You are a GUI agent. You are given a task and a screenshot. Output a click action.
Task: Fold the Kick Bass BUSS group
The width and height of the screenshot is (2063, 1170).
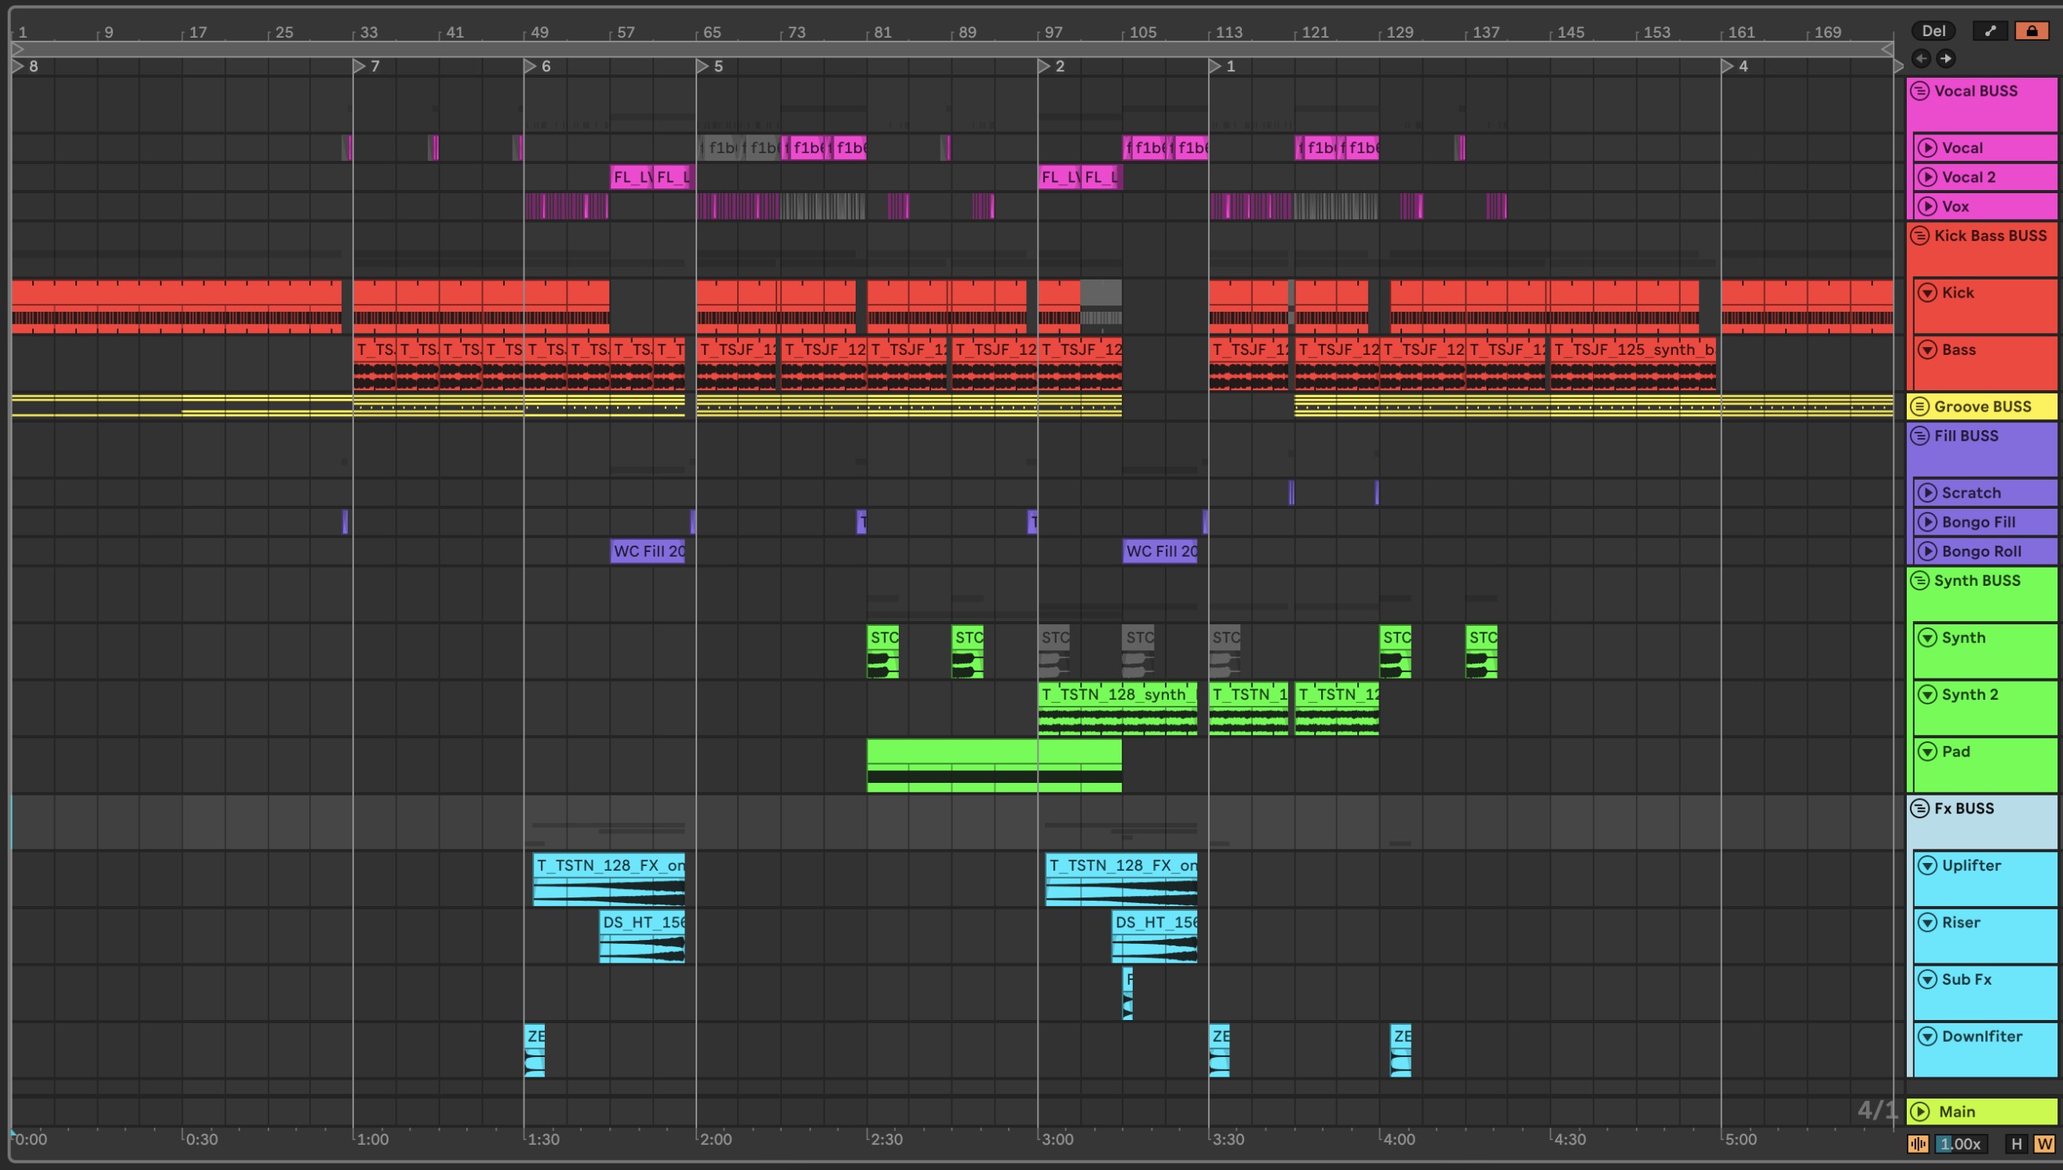(x=1920, y=236)
